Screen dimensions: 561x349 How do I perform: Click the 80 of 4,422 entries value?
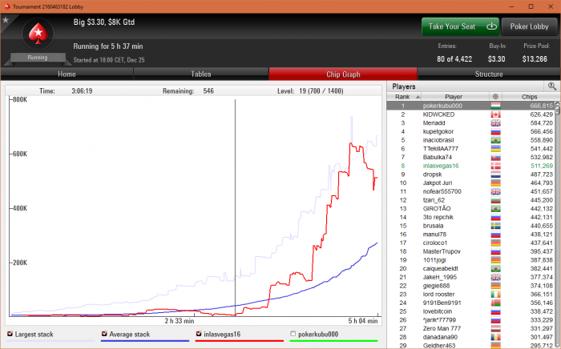point(454,59)
